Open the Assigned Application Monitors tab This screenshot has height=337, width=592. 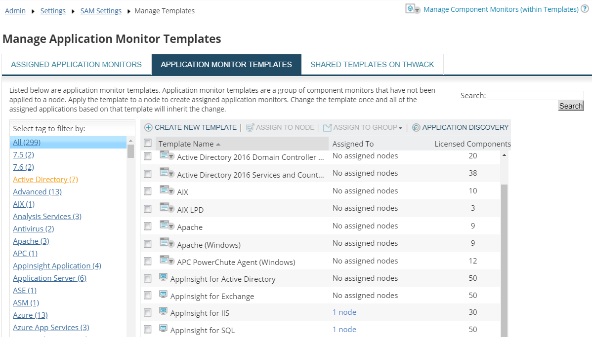pos(76,64)
